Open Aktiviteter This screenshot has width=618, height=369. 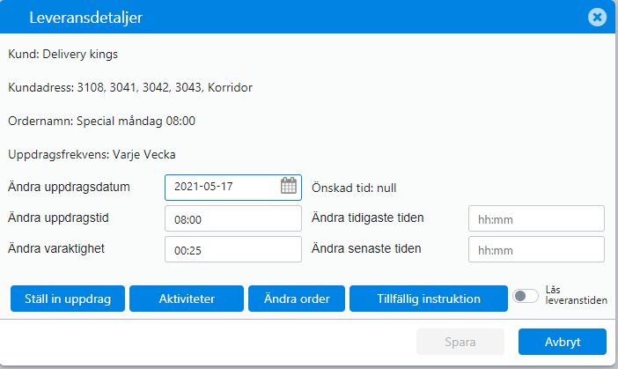[187, 299]
